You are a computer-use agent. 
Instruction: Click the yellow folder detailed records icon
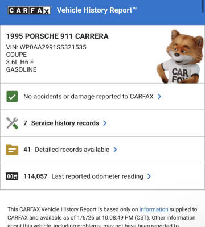(12, 150)
